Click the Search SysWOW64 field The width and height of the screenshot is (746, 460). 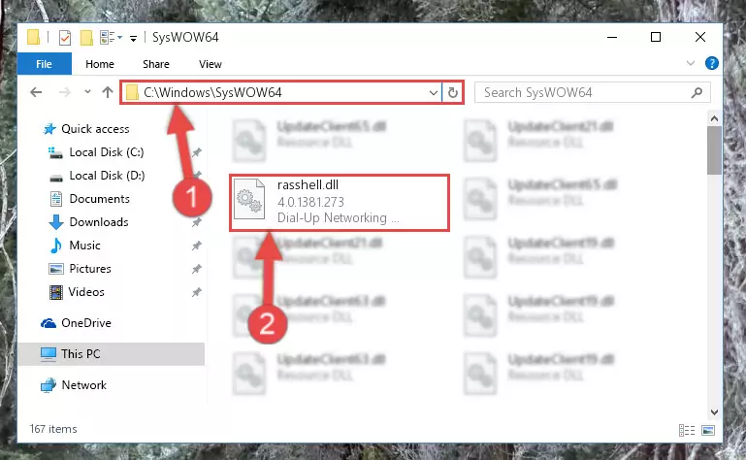tap(593, 92)
